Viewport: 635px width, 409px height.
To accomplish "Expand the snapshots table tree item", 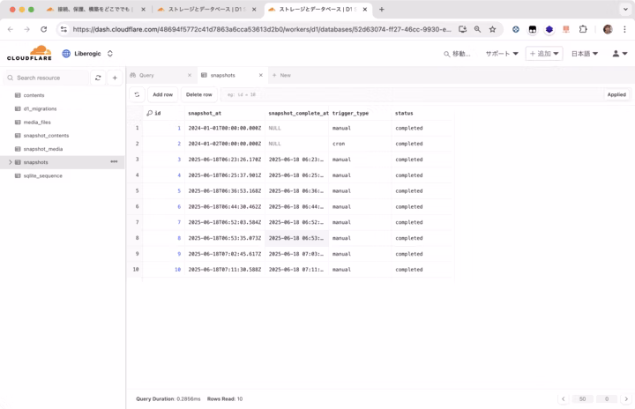I will coord(10,162).
